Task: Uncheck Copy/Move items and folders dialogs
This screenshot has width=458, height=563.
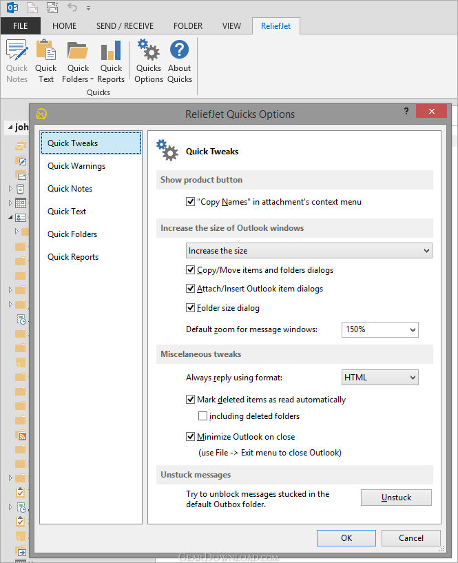Action: click(x=190, y=269)
